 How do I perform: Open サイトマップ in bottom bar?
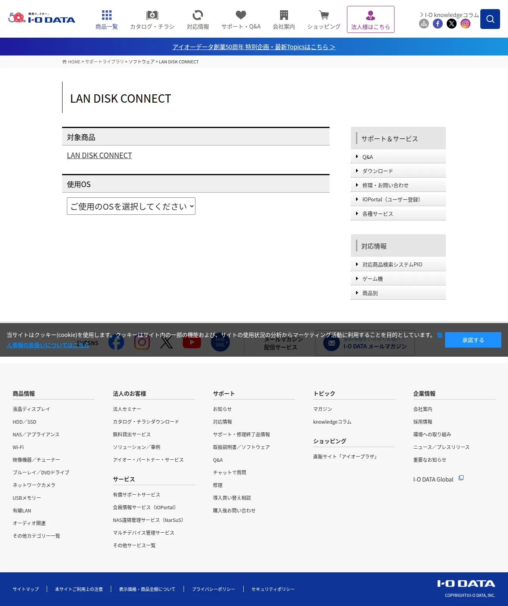(26, 589)
